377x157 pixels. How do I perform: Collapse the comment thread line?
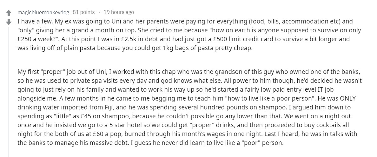[x=9, y=91]
